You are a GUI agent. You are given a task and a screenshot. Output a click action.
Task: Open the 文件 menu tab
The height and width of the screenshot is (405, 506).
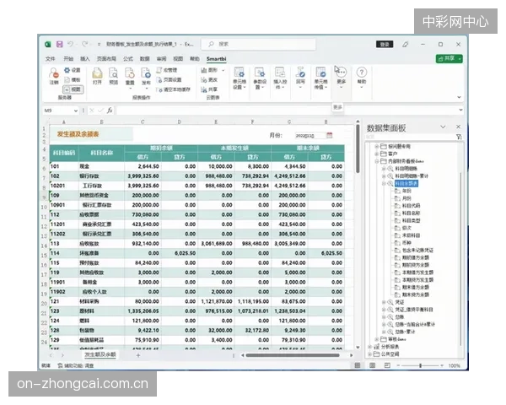[51, 59]
